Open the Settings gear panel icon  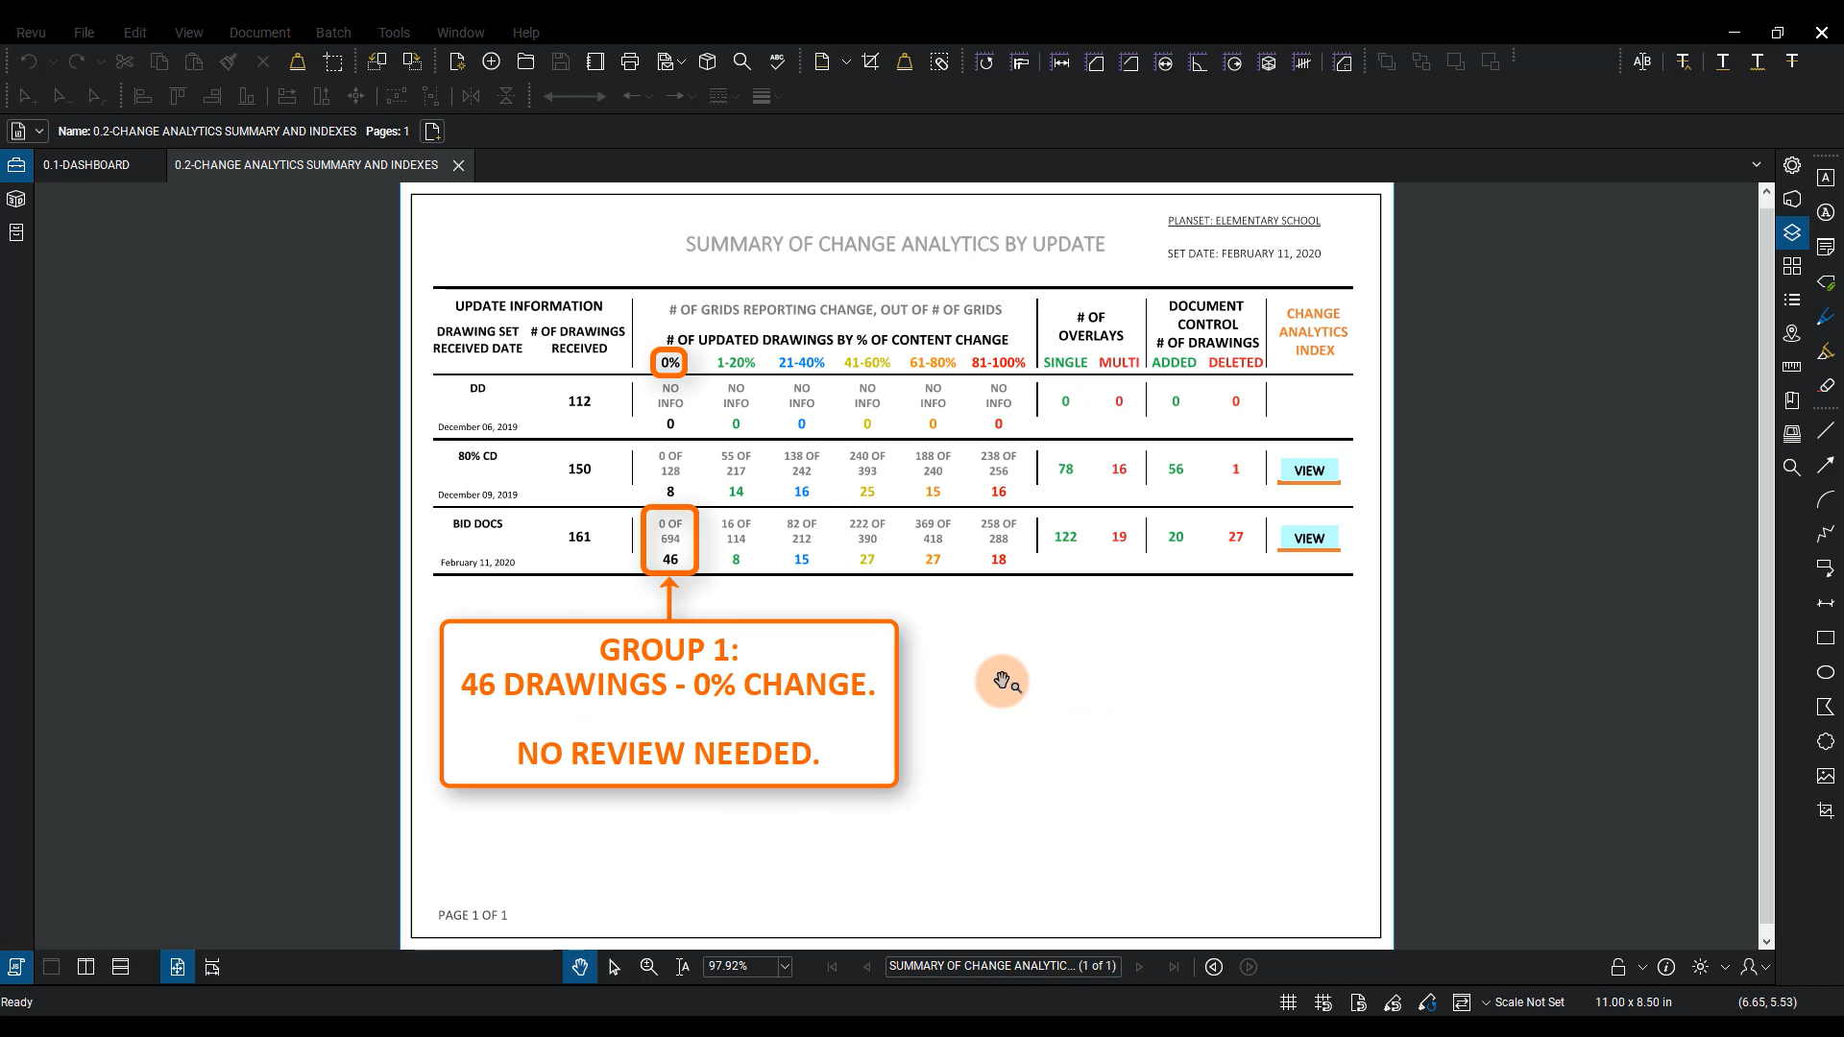tap(1791, 165)
